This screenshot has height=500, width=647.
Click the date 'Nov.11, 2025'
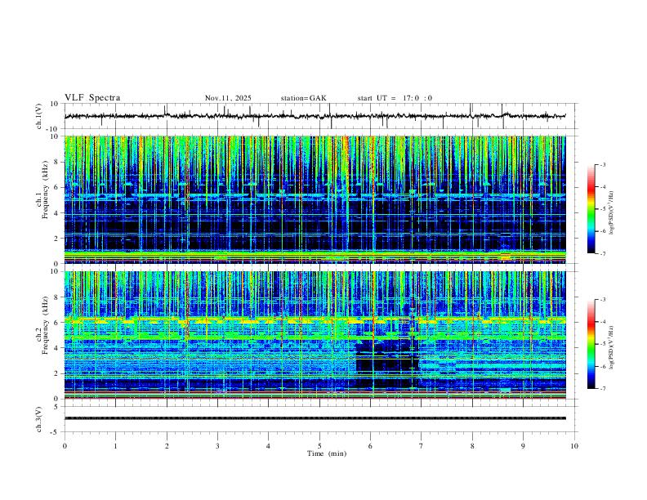click(x=228, y=98)
